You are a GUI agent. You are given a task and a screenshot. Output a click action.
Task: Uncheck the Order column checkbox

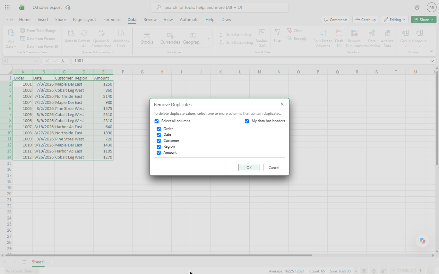point(159,129)
